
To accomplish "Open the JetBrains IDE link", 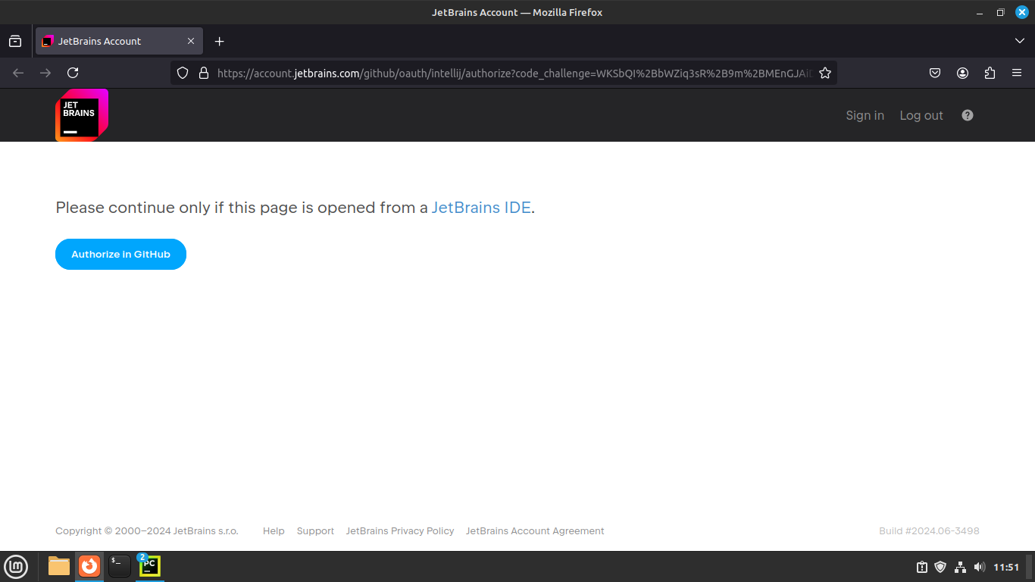I will tap(481, 208).
